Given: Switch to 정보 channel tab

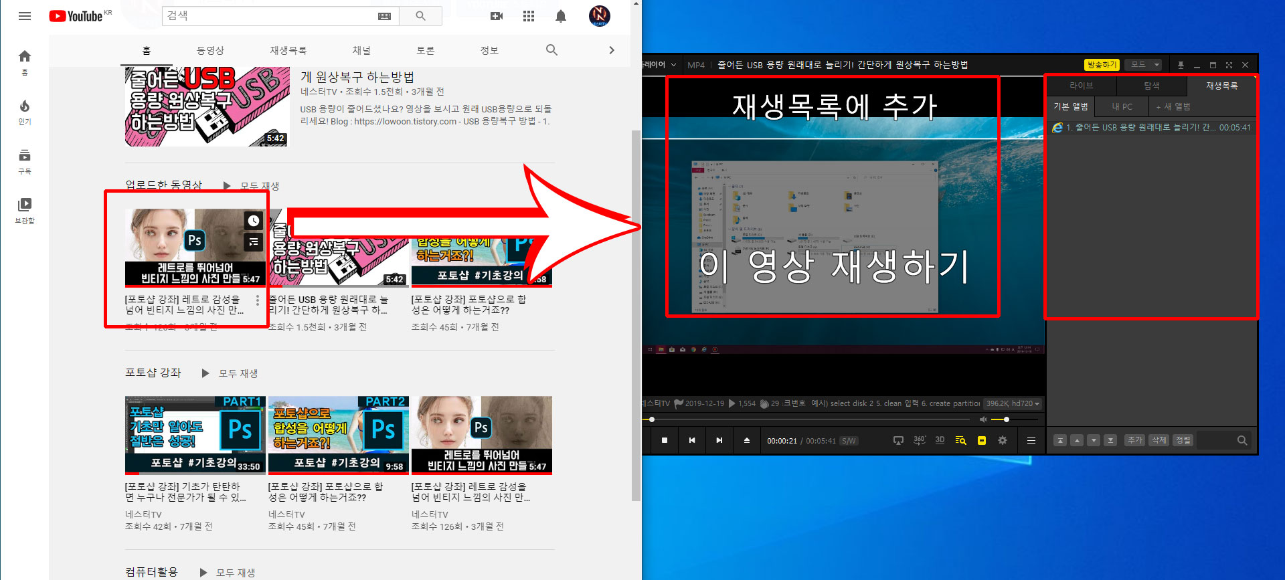Looking at the screenshot, I should pos(489,50).
